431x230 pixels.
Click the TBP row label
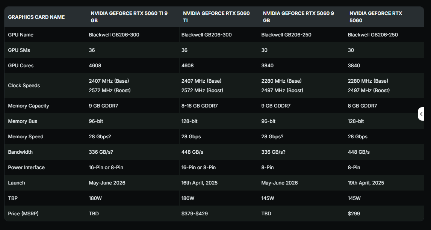point(13,198)
